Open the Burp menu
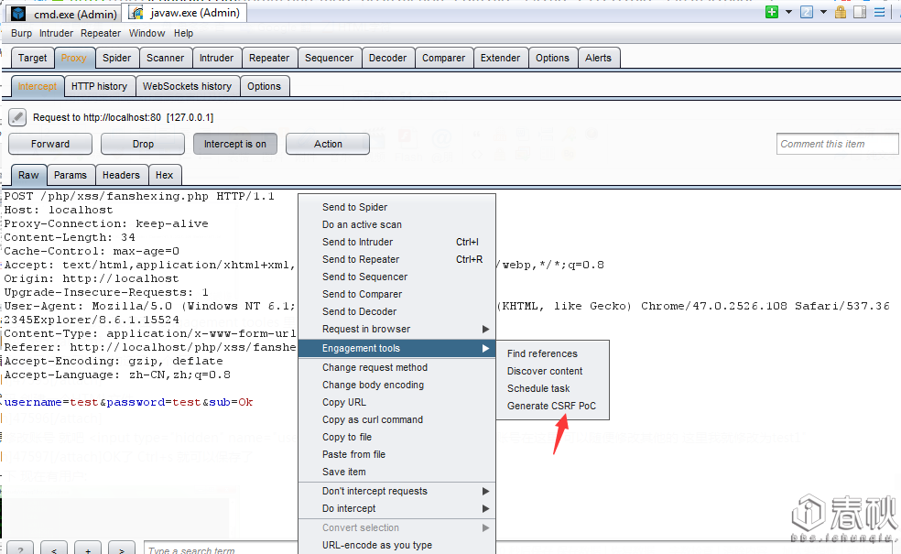 (21, 33)
